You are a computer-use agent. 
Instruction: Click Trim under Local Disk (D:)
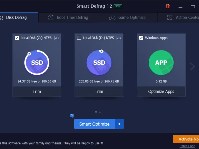pyautogui.click(x=99, y=91)
